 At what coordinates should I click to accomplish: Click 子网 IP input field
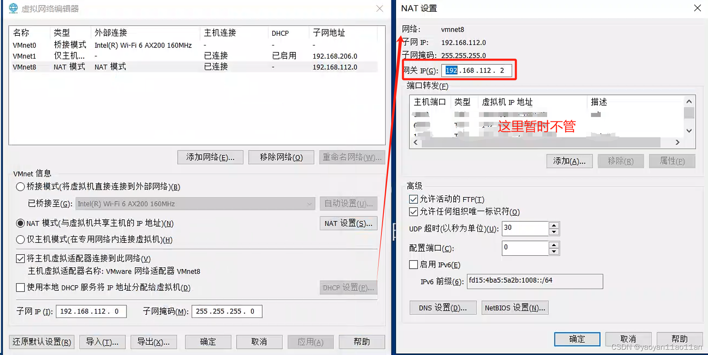click(91, 312)
